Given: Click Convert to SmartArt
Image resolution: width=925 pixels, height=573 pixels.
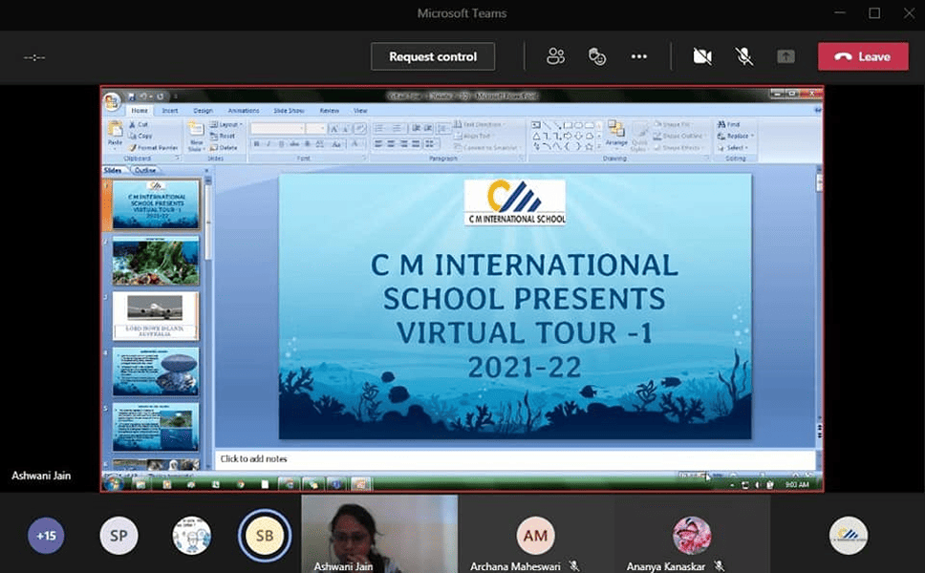Looking at the screenshot, I should pos(486,148).
